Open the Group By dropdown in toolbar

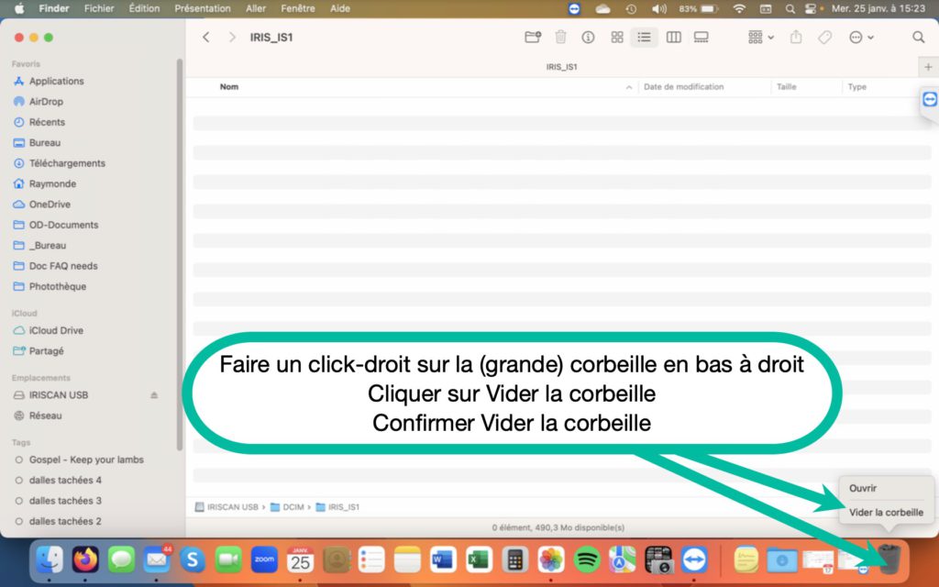click(x=760, y=38)
